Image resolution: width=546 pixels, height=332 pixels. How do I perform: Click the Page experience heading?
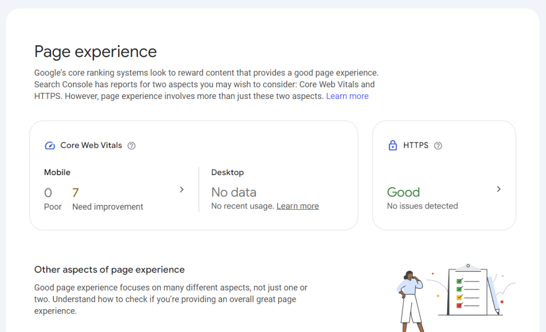[x=95, y=52]
